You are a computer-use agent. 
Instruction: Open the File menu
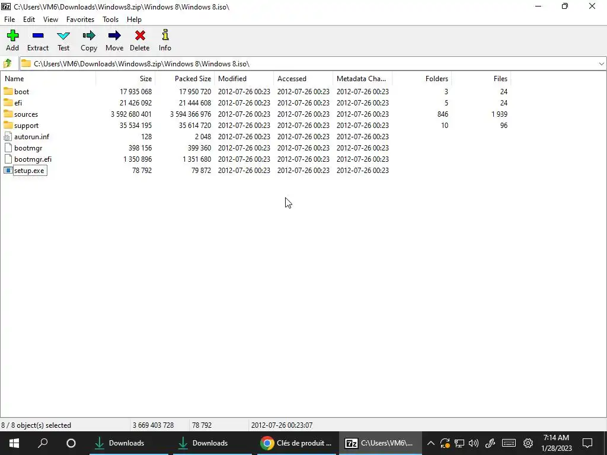point(9,20)
